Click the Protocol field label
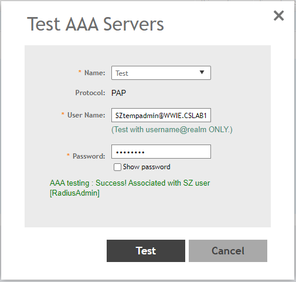296x282 pixels. (x=90, y=93)
